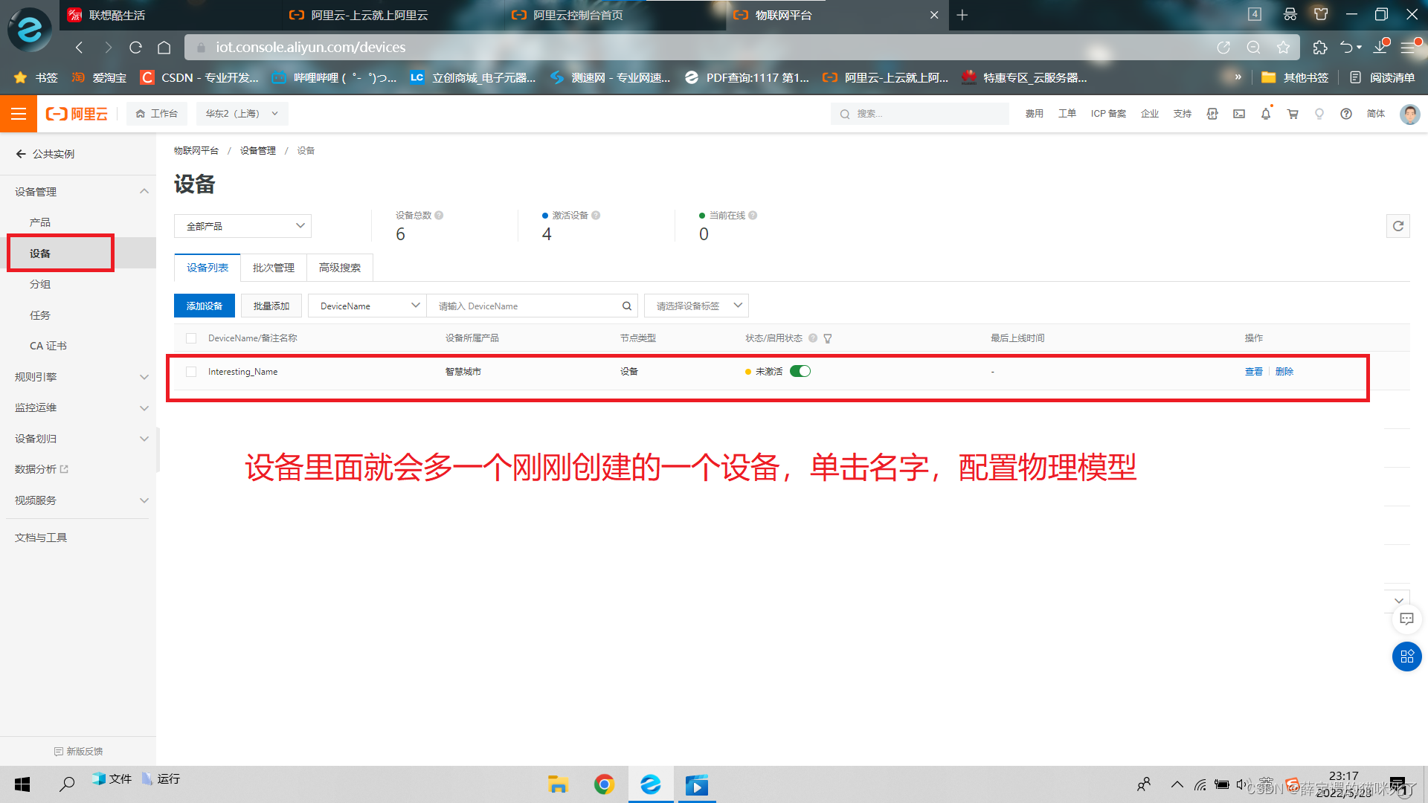The height and width of the screenshot is (803, 1428).
Task: Open the Cloud Shell terminal icon
Action: click(x=1239, y=114)
